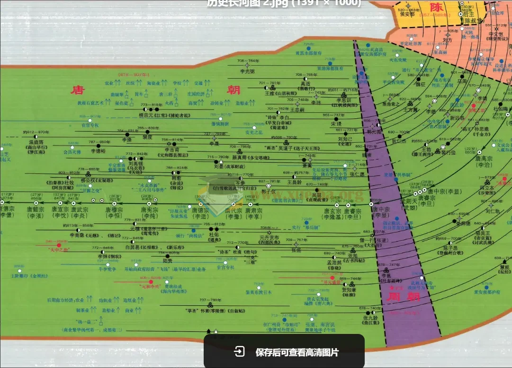Screen dimensions: 512x368
Task: Click the "药王"孙思邈《千金方》 label
Action: pyautogui.click(x=476, y=131)
